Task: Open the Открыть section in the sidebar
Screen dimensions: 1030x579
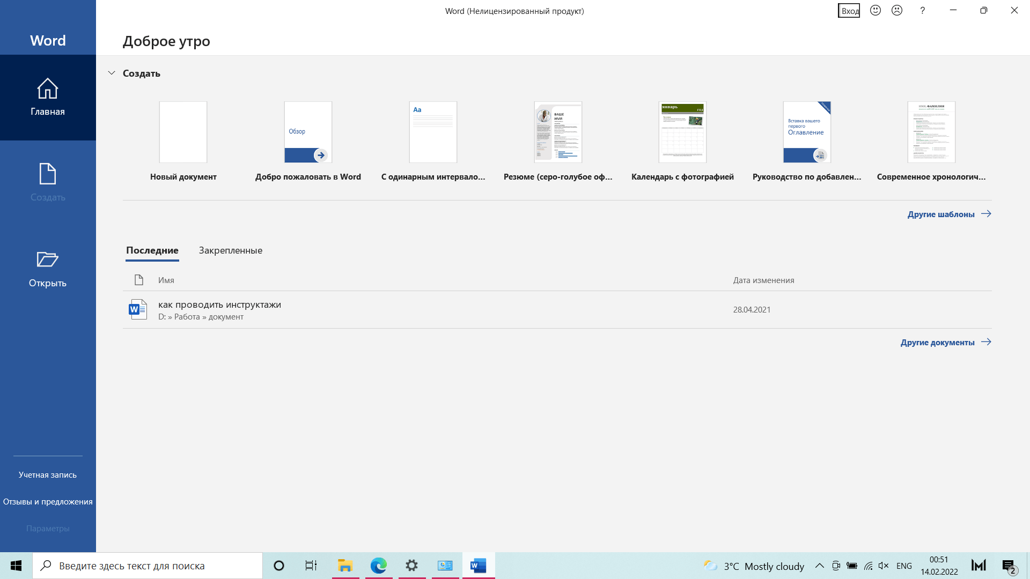Action: [48, 269]
